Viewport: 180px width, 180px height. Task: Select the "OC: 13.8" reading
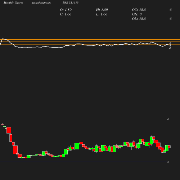pos(139,10)
